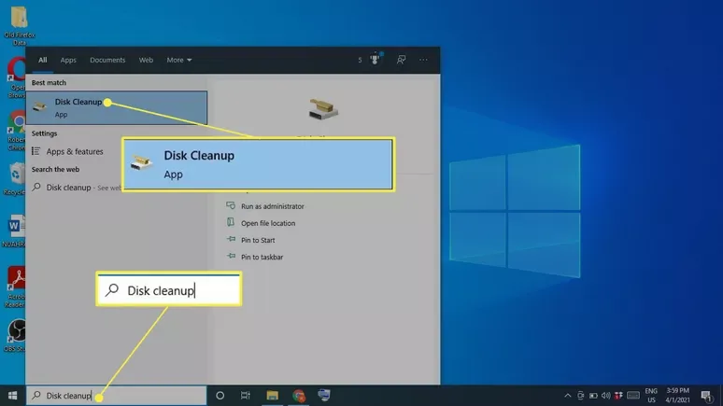
Task: Show hidden system tray icons
Action: click(x=568, y=396)
